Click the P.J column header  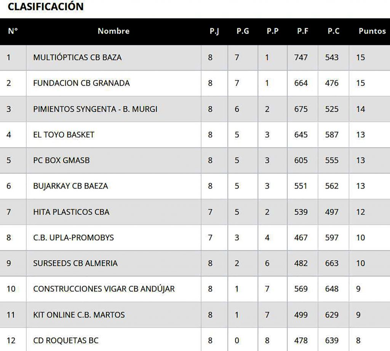pyautogui.click(x=214, y=31)
